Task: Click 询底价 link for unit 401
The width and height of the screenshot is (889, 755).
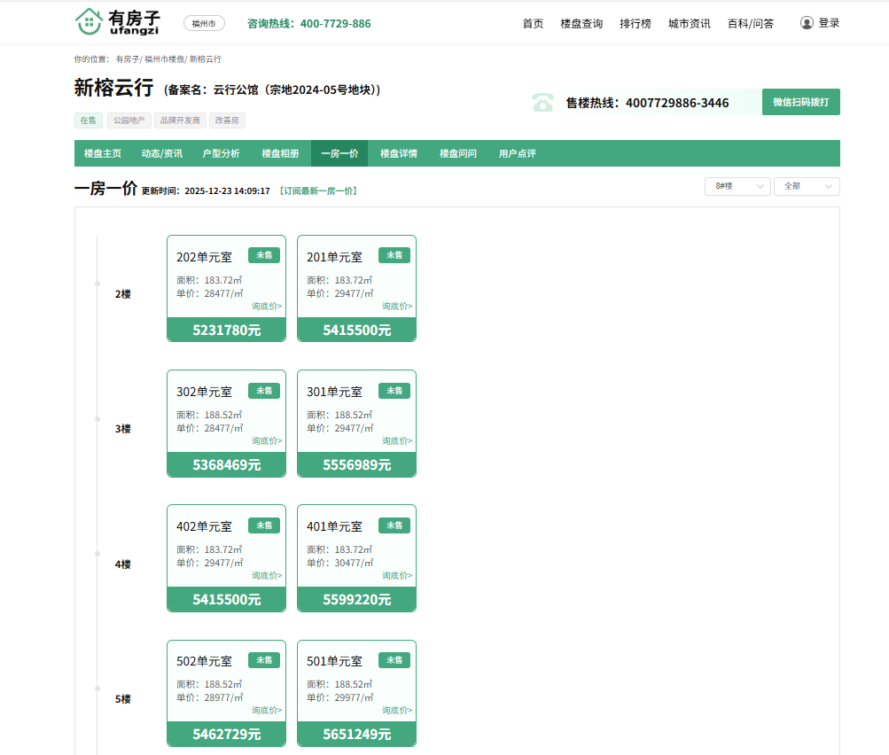Action: (x=397, y=575)
